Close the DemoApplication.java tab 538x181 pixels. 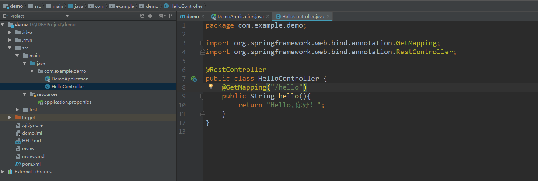point(268,17)
